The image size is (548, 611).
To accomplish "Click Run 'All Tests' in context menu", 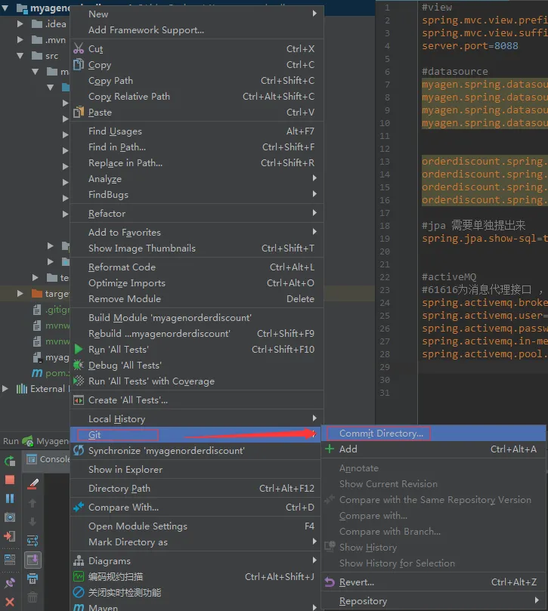I will (x=118, y=350).
